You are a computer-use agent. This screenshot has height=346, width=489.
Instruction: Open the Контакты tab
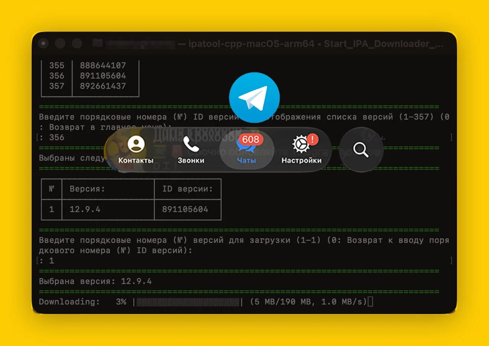(136, 150)
